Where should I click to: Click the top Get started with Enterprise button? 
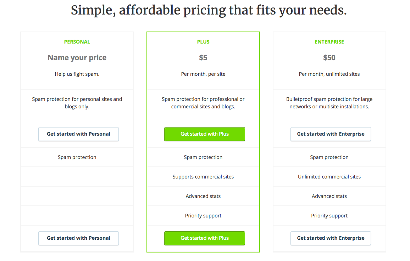331,134
